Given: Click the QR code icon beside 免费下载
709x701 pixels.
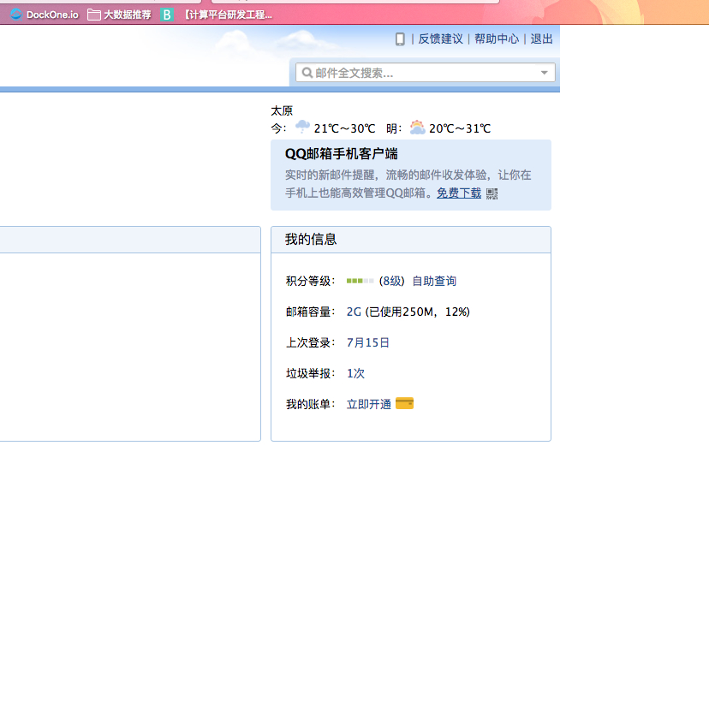Looking at the screenshot, I should (492, 194).
